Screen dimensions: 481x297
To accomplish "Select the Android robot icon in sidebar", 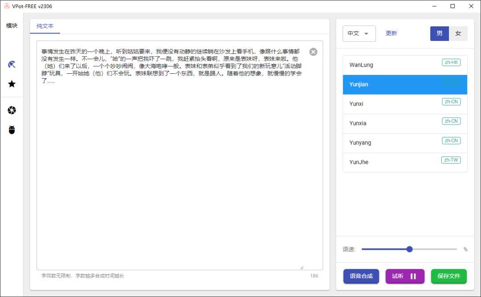I will (x=12, y=130).
